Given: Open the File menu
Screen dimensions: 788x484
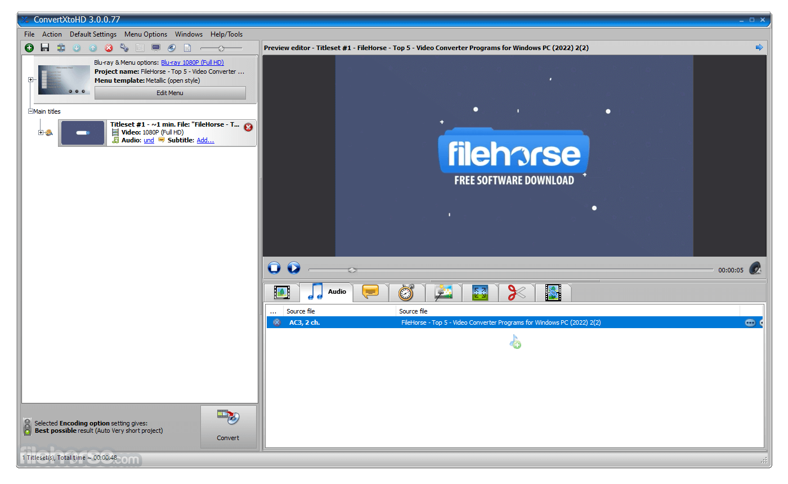Looking at the screenshot, I should tap(29, 34).
